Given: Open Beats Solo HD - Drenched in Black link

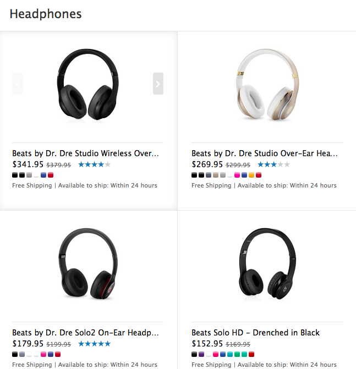Looking at the screenshot, I should [x=255, y=333].
